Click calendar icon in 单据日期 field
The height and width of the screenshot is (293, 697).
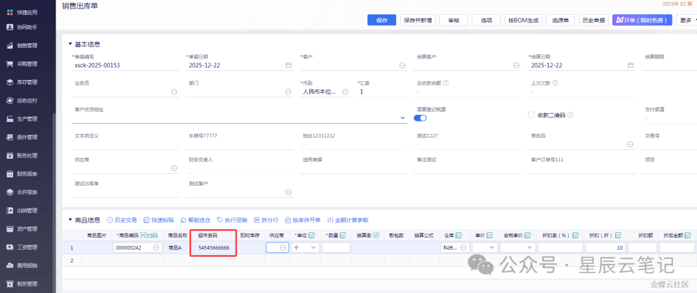(288, 65)
